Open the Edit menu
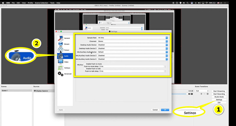 click(18, 3)
